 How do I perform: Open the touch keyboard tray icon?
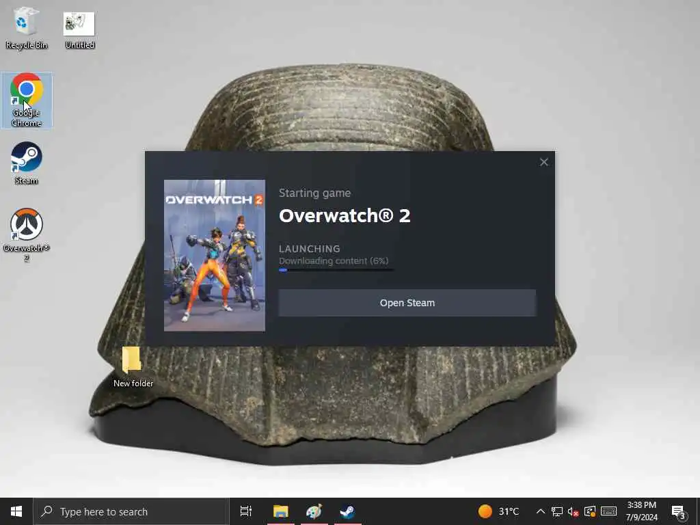(609, 511)
